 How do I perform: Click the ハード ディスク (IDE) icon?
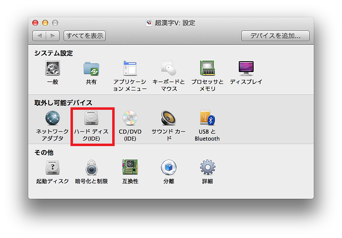(91, 119)
